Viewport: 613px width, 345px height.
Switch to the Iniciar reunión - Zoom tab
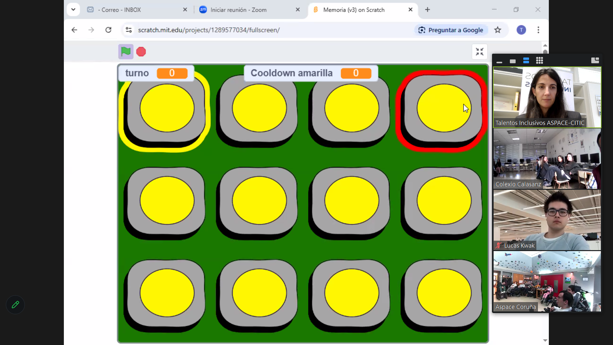[238, 10]
